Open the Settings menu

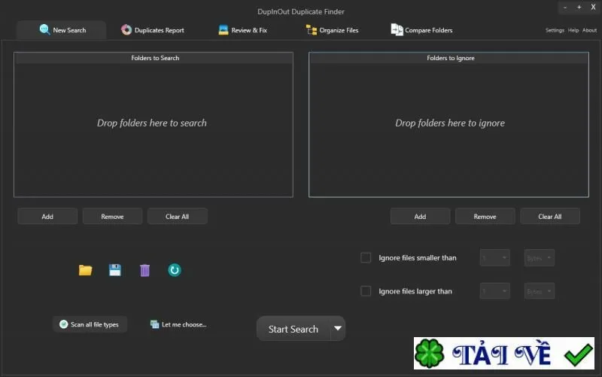click(555, 30)
